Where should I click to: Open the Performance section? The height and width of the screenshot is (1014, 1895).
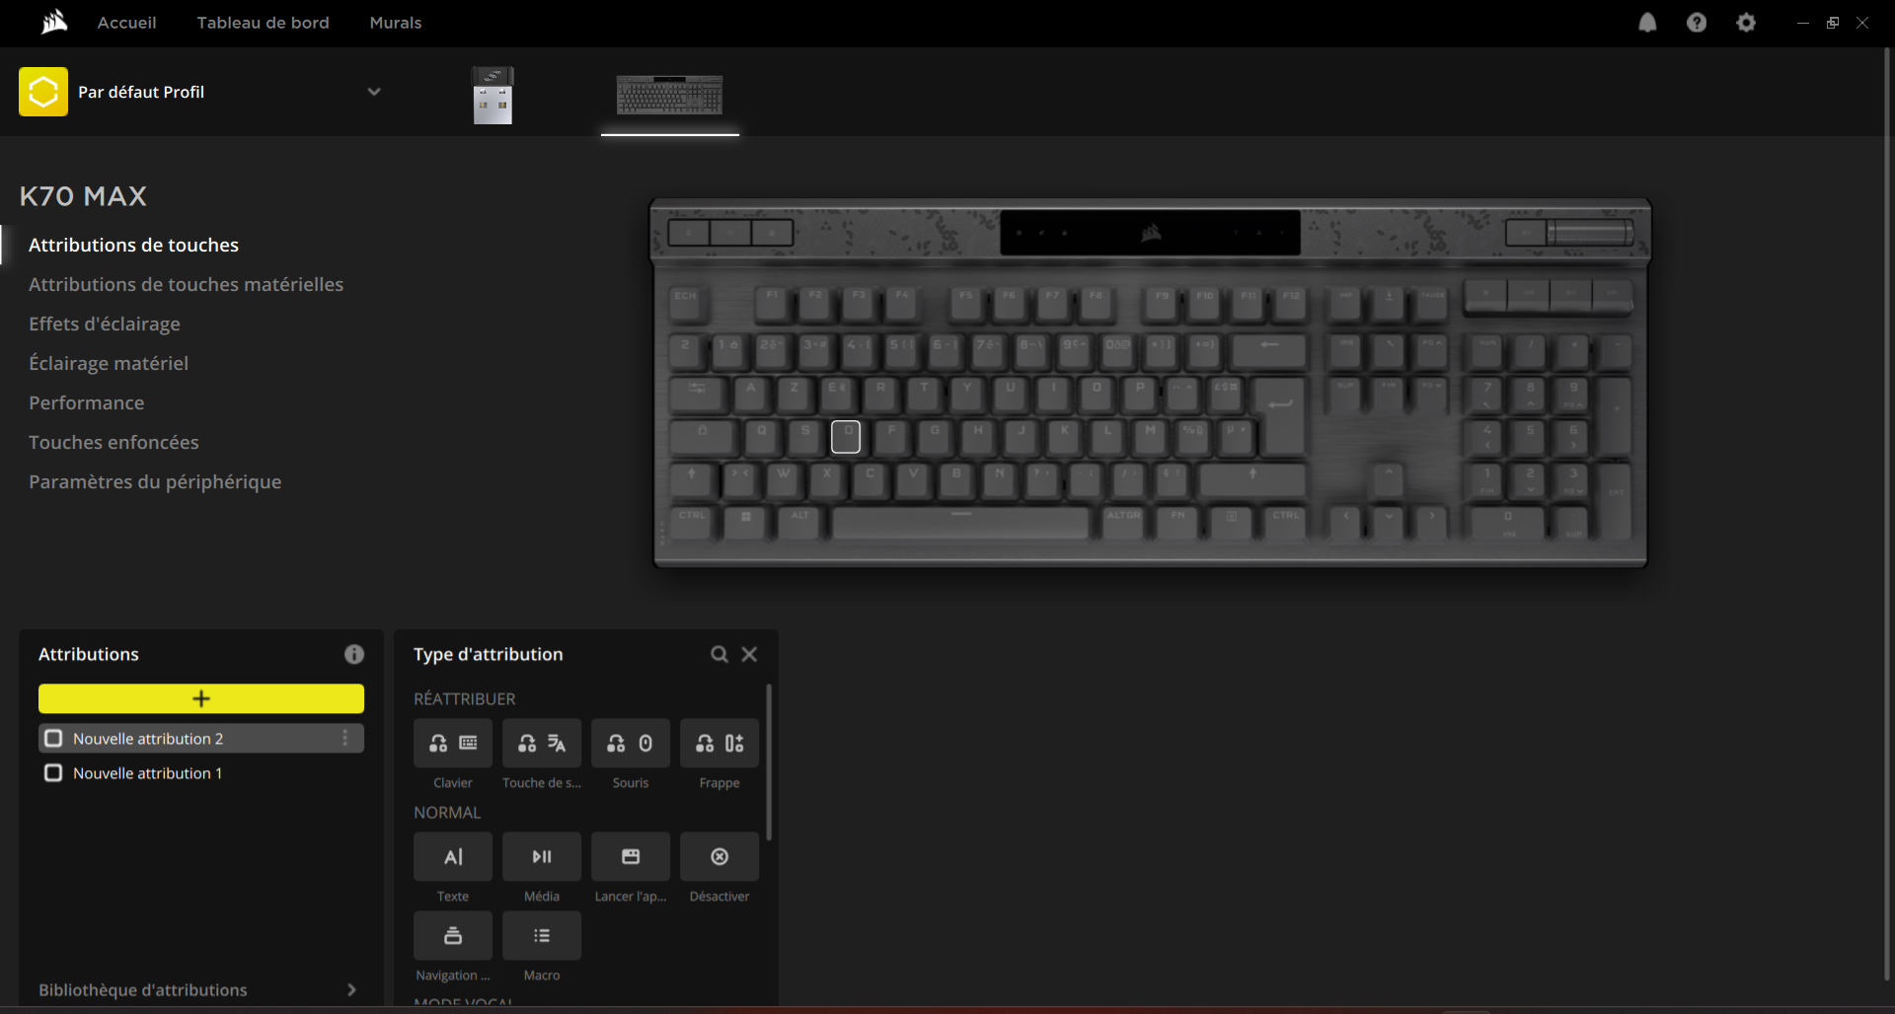87,402
